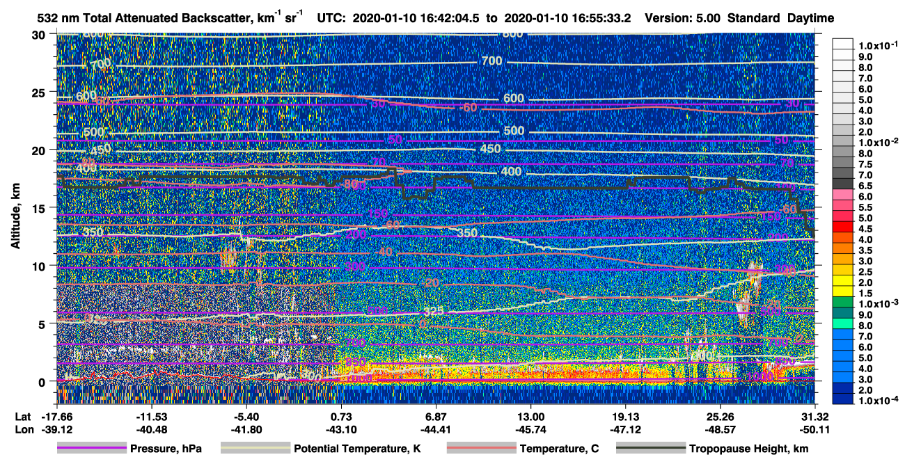This screenshot has height=464, width=905.
Task: Click the 'UTC:' label in title
Action: [331, 17]
